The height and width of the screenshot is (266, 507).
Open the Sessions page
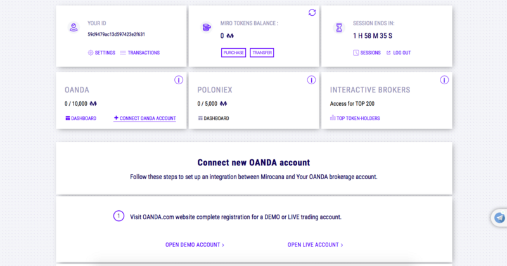coord(367,53)
